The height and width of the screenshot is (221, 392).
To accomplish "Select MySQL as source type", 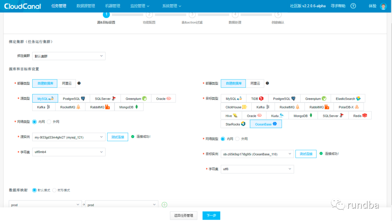I will pos(45,98).
